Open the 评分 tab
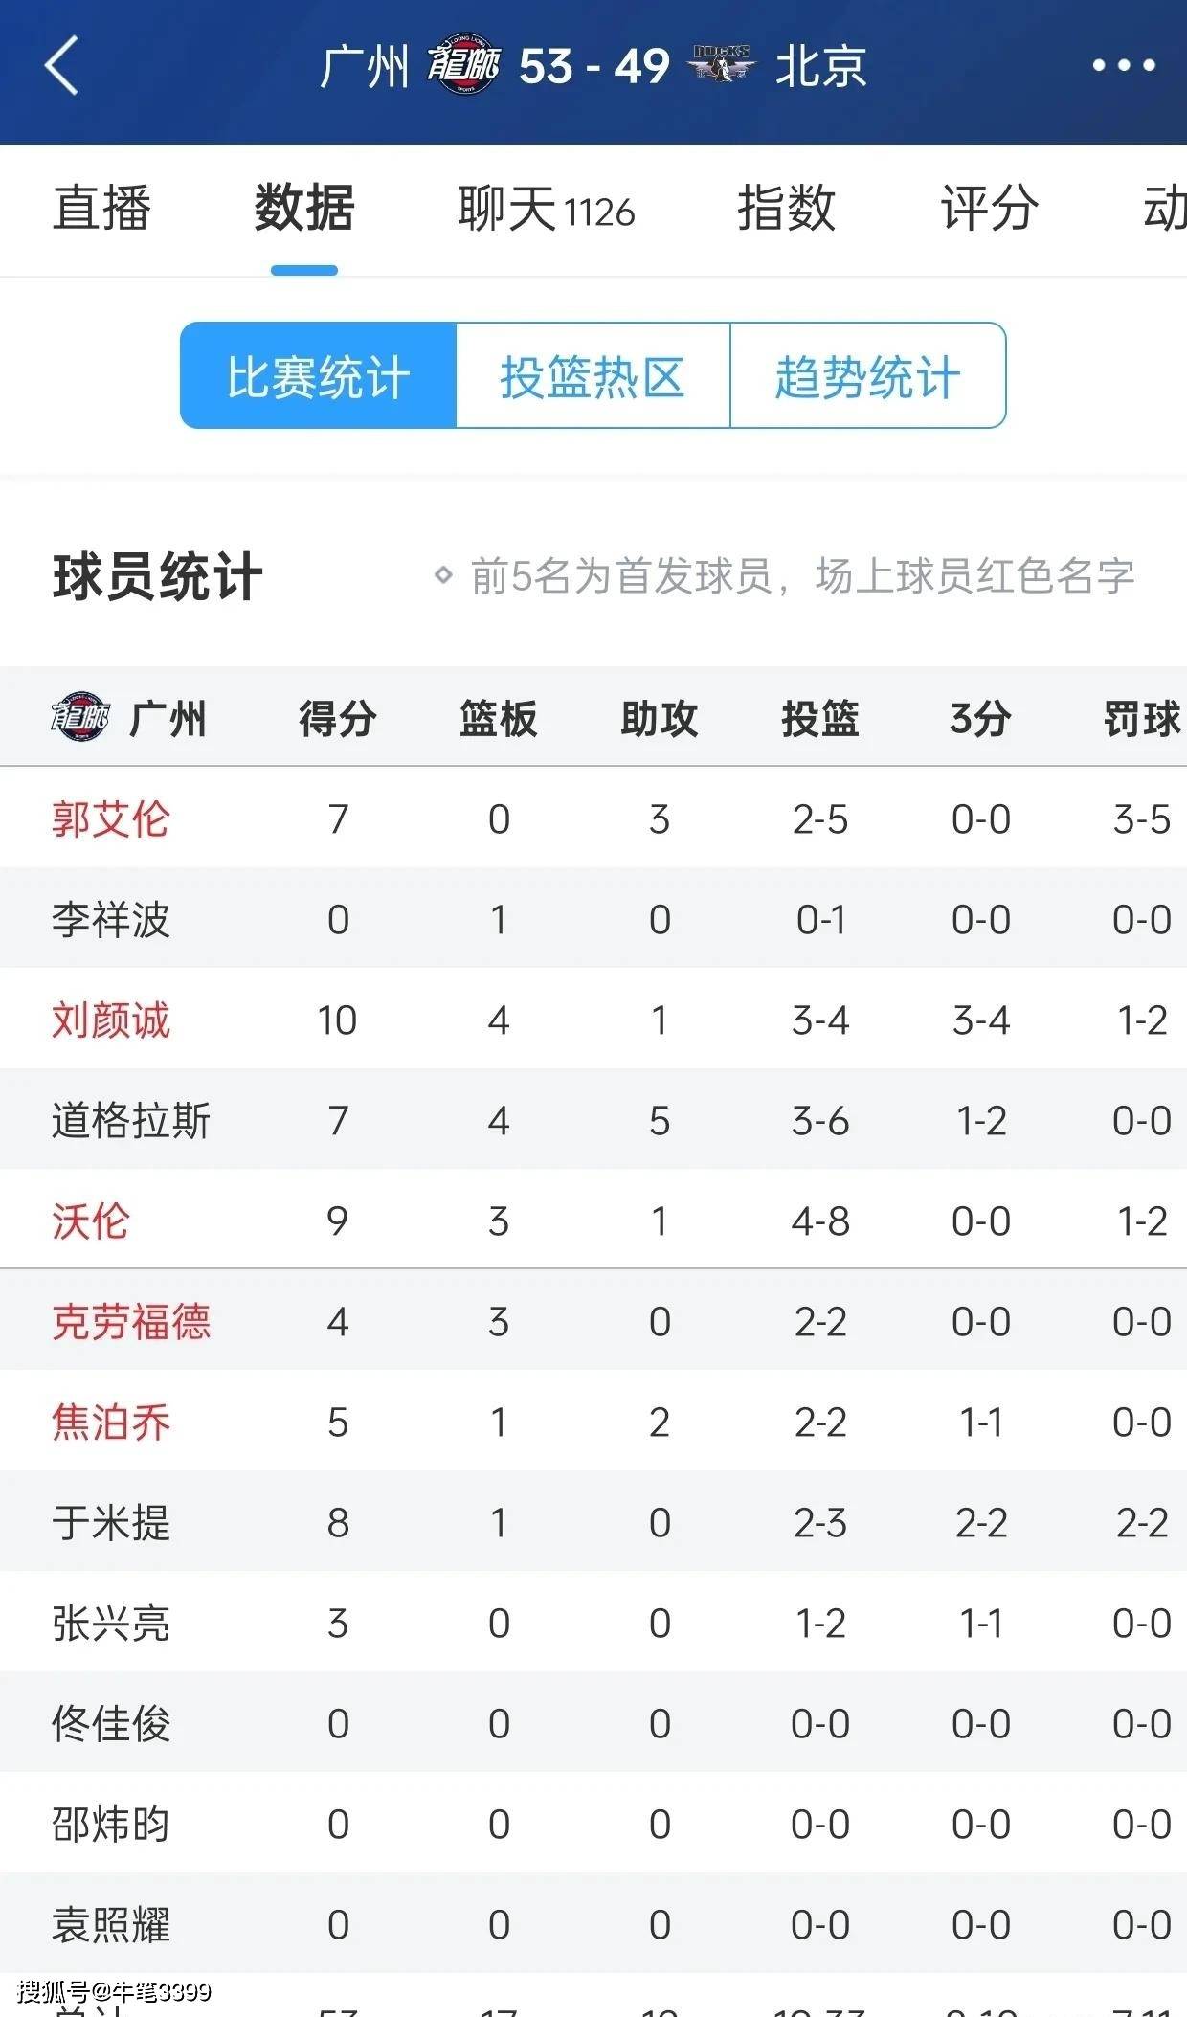This screenshot has width=1187, height=2017. pyautogui.click(x=986, y=211)
